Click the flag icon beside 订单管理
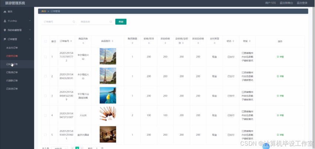315x149 pixels. point(5,39)
